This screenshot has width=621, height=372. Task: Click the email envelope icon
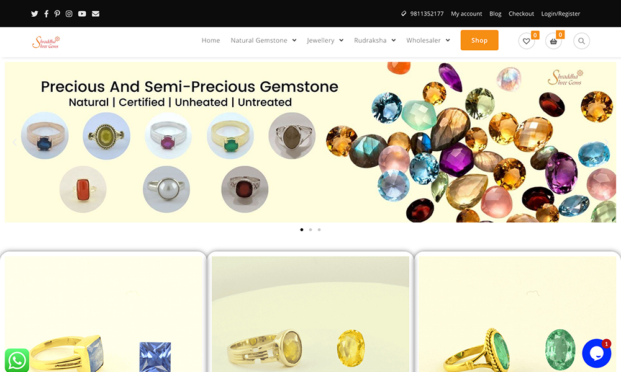click(96, 14)
